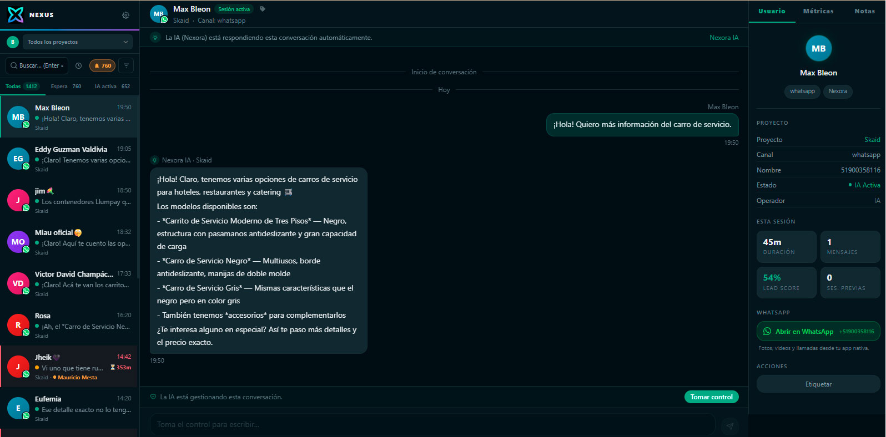Click the hourglass 353m wait indicator

tap(120, 367)
